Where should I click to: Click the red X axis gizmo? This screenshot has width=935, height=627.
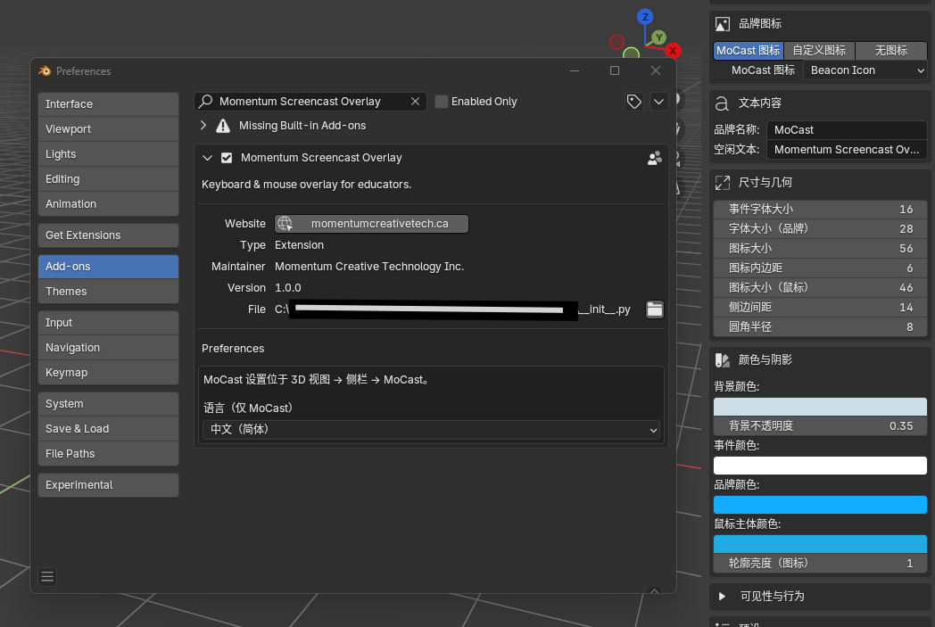674,51
